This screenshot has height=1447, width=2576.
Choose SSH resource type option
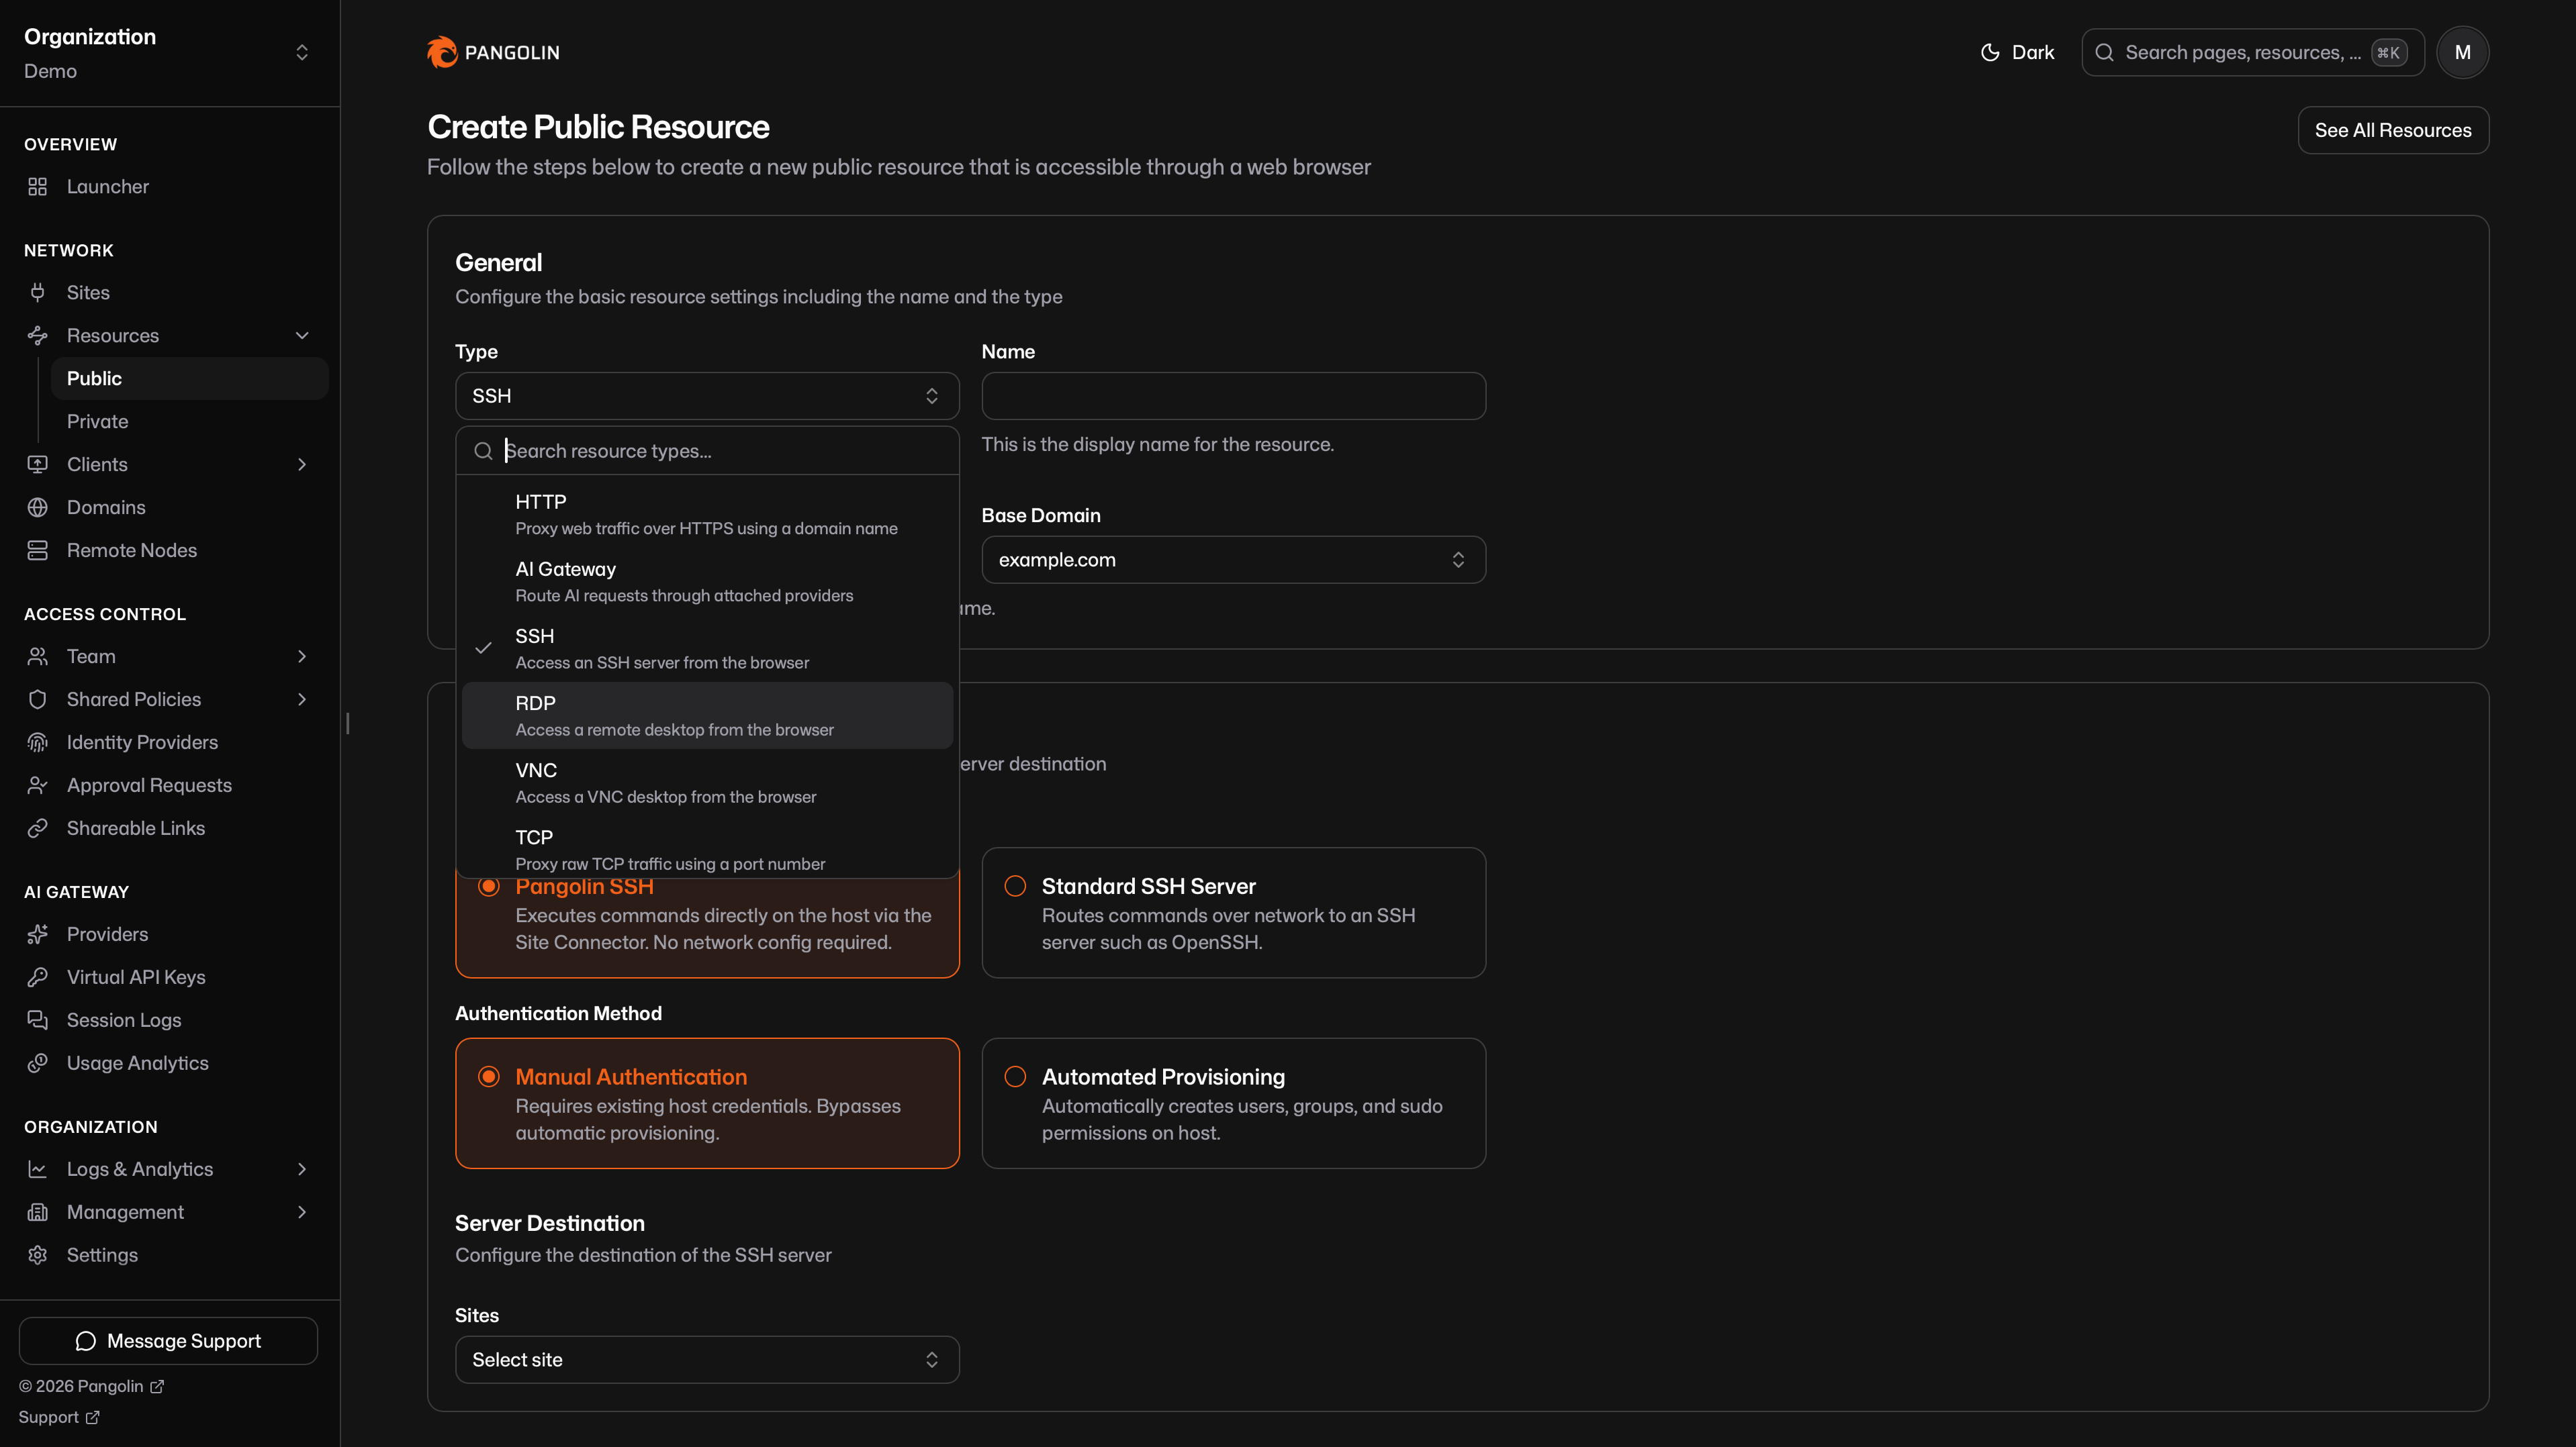[707, 648]
